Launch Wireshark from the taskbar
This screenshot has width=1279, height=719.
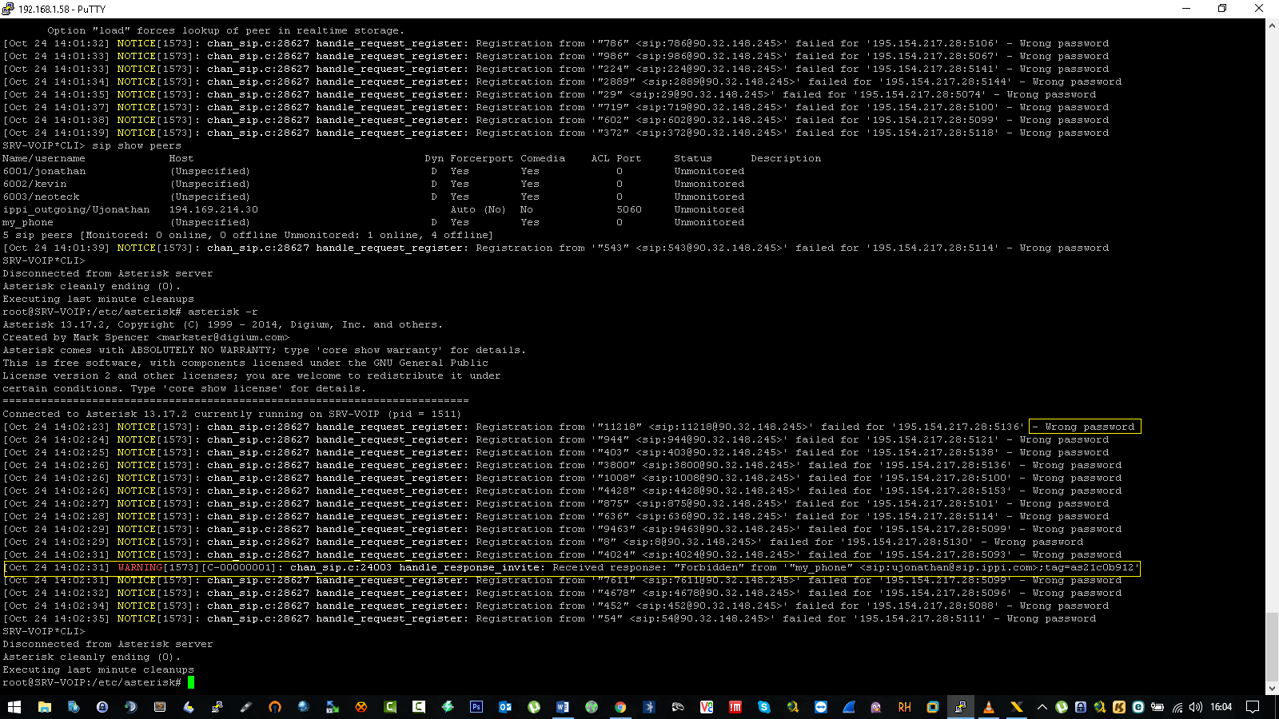pos(849,707)
